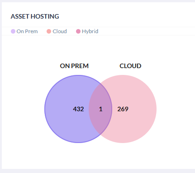This screenshot has height=173, width=195.
Task: Toggle the Cloud salmon legend dot
Action: (49, 31)
